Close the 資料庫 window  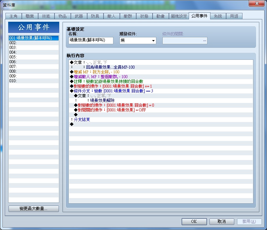tap(257, 3)
